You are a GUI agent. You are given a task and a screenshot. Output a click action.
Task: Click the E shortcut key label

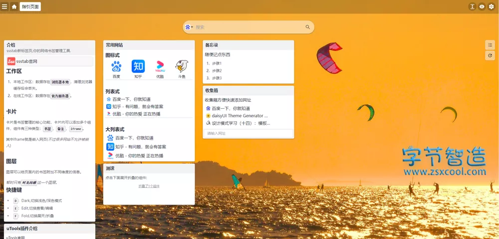[15, 209]
